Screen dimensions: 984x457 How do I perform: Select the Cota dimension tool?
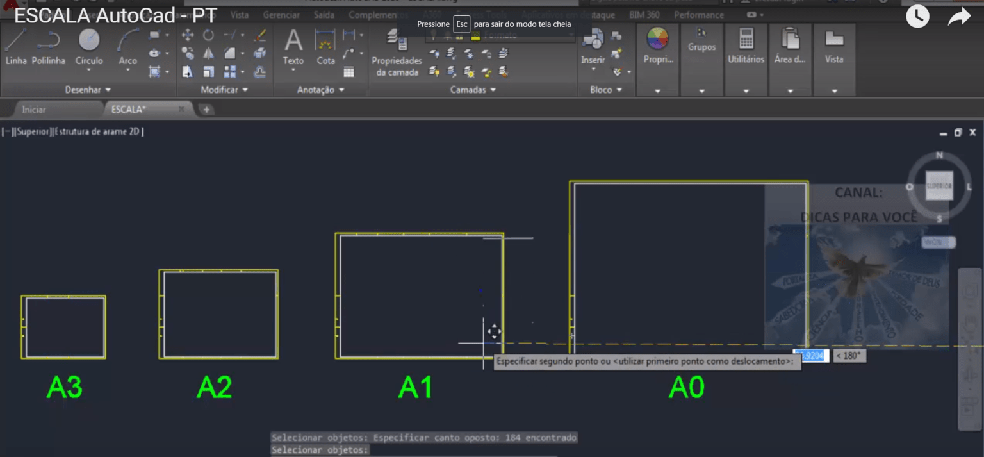click(x=325, y=47)
